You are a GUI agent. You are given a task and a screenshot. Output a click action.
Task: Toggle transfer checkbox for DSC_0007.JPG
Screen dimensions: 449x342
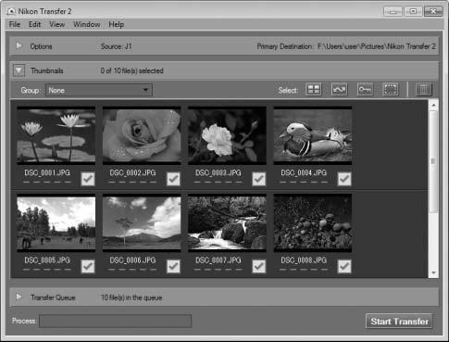258,266
